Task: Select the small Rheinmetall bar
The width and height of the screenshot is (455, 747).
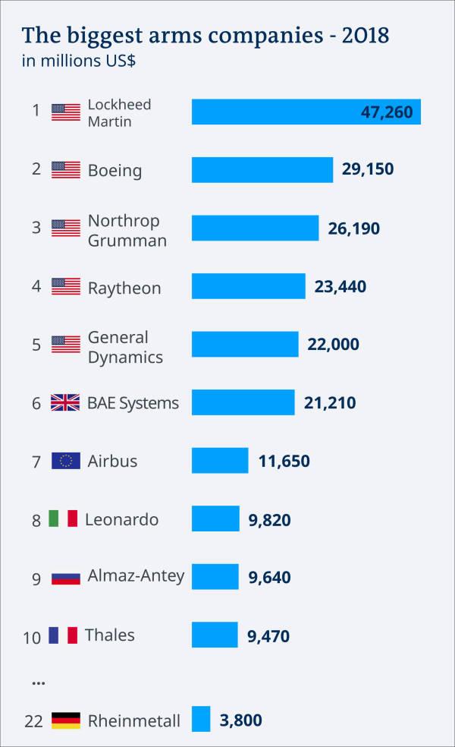Action: click(201, 718)
